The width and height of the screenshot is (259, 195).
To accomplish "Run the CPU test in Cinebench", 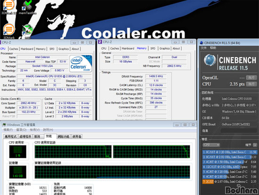I will pyautogui.click(x=251, y=84).
